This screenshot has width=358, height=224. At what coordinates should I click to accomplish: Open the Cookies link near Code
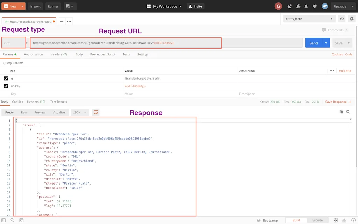(x=337, y=54)
